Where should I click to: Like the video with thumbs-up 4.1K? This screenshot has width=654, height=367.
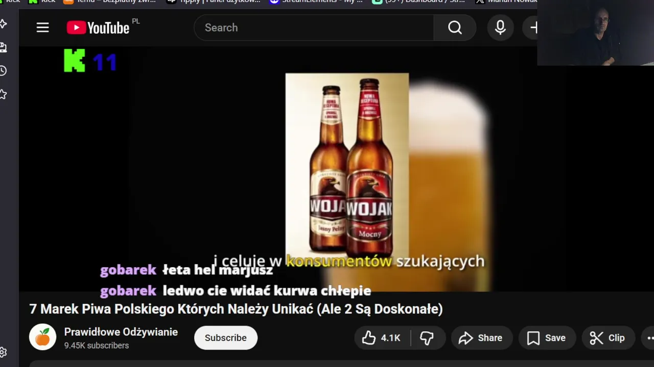tap(381, 338)
